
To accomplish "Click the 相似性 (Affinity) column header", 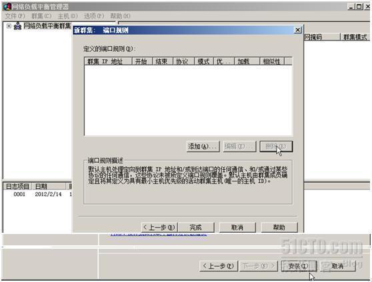I will click(272, 61).
